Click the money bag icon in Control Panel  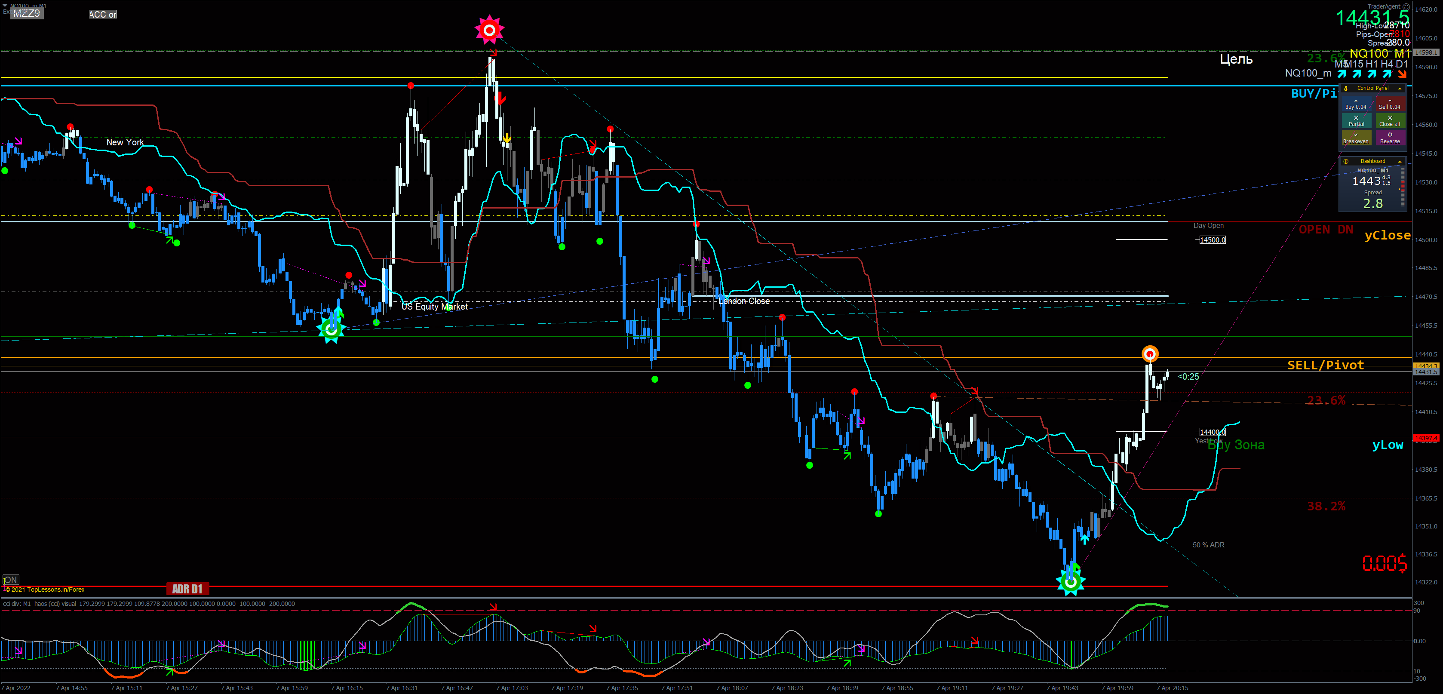tap(1345, 89)
